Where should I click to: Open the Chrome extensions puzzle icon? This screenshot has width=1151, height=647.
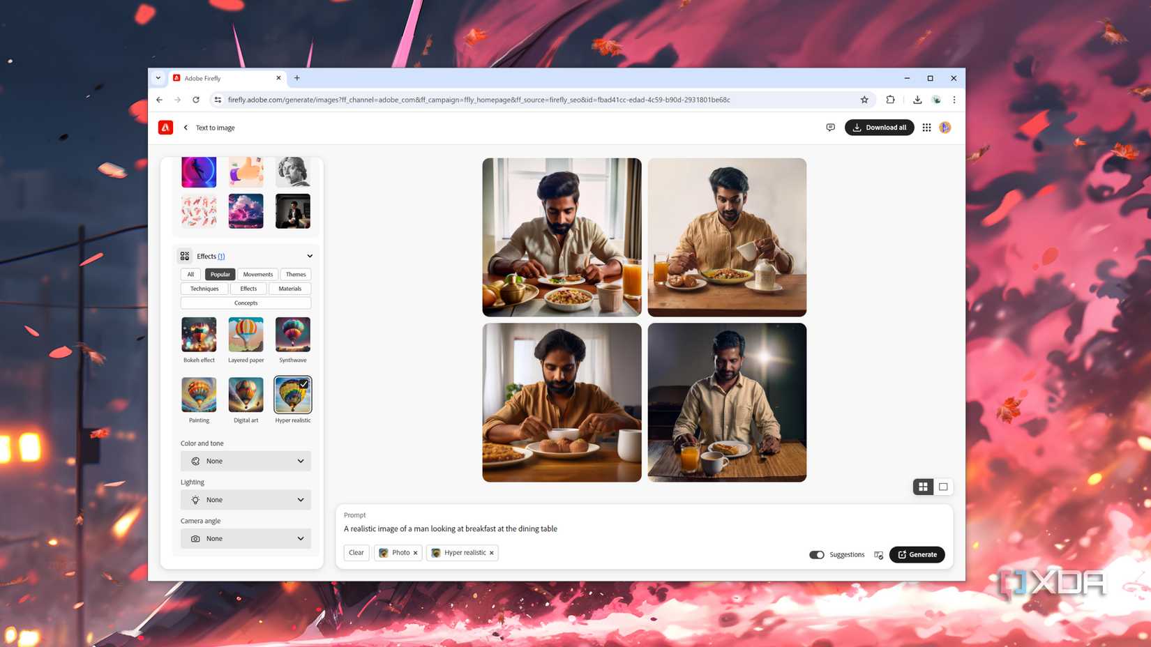(x=890, y=100)
